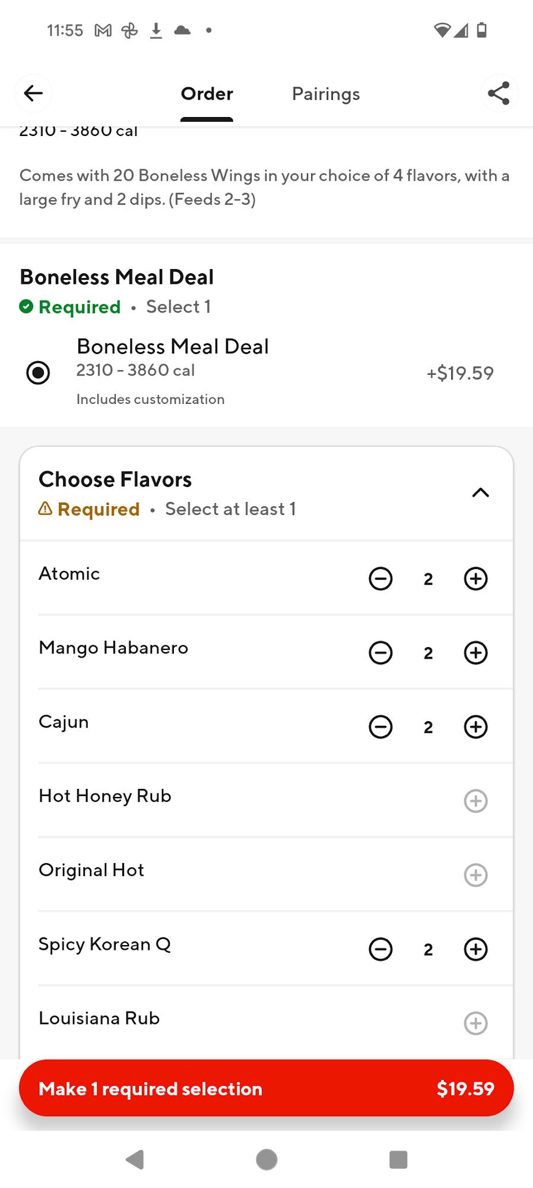This screenshot has height=1188, width=533.
Task: Decrease Cajun flavor count
Action: (380, 727)
